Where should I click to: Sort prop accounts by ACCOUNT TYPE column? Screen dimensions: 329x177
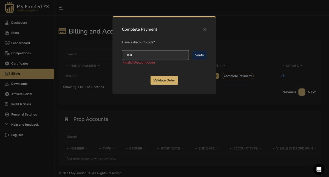tap(245, 148)
